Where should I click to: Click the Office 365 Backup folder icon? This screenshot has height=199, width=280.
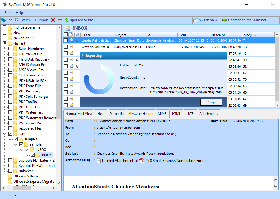point(10,176)
